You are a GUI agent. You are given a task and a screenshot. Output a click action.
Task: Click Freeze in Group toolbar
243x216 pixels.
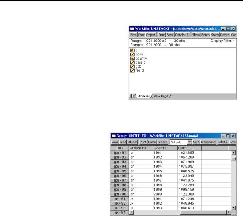[x=163, y=142]
